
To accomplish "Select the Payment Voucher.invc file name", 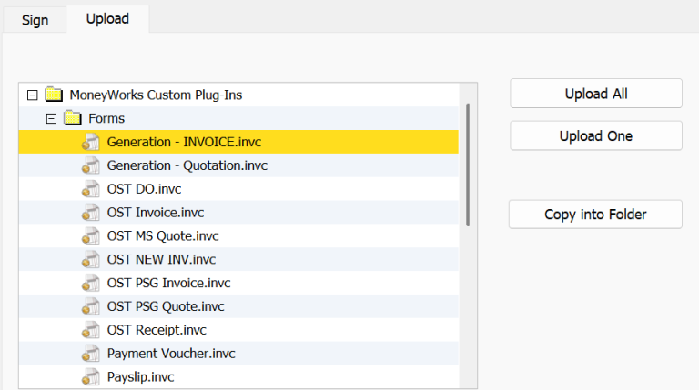I will (171, 354).
